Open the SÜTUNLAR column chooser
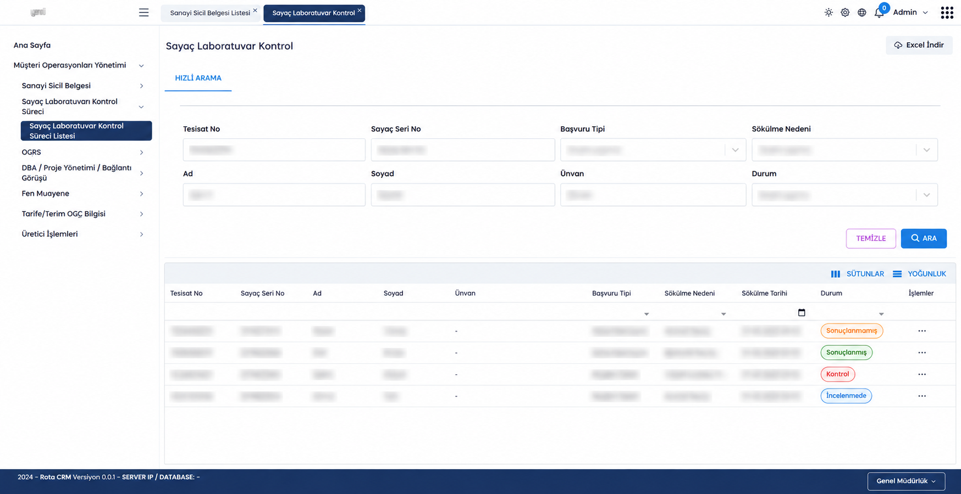 tap(858, 274)
